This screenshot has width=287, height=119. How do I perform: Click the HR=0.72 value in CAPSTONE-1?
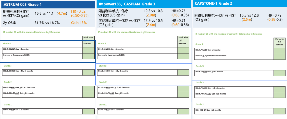[274, 15]
